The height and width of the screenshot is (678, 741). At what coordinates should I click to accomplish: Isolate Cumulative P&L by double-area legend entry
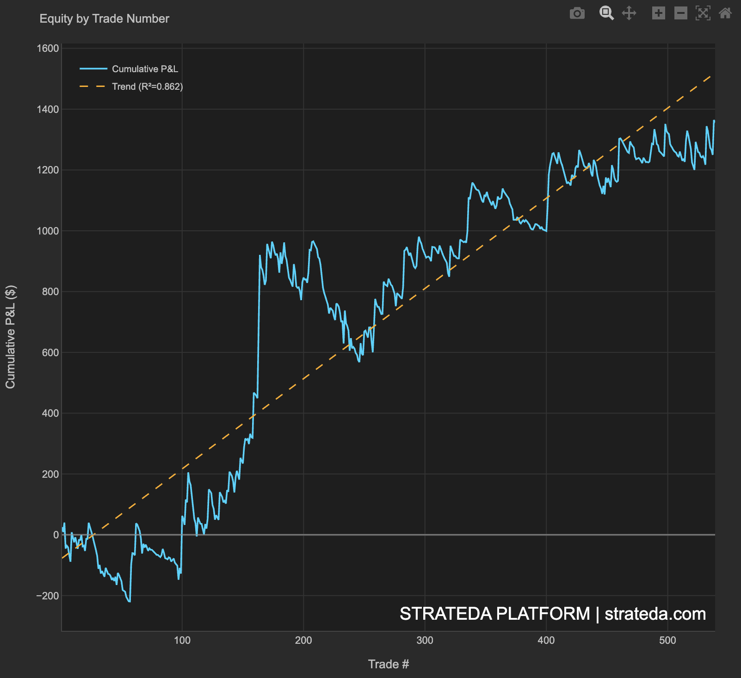click(x=146, y=69)
